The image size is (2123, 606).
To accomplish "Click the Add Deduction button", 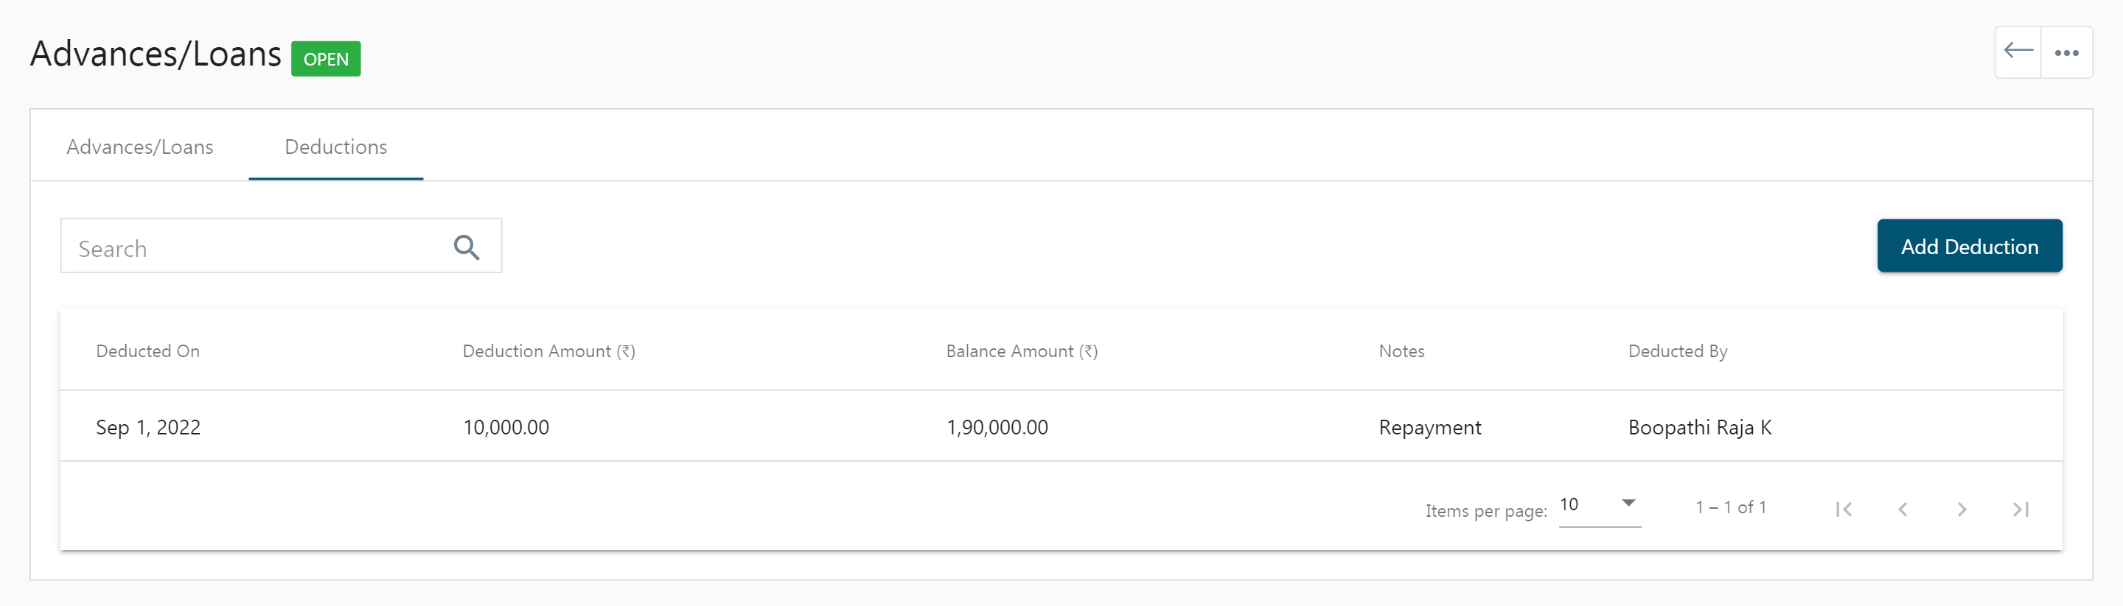I will (x=1969, y=246).
